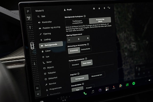The image size is (153, 102).
Task: Tap the Model S title
Action: [40, 11]
